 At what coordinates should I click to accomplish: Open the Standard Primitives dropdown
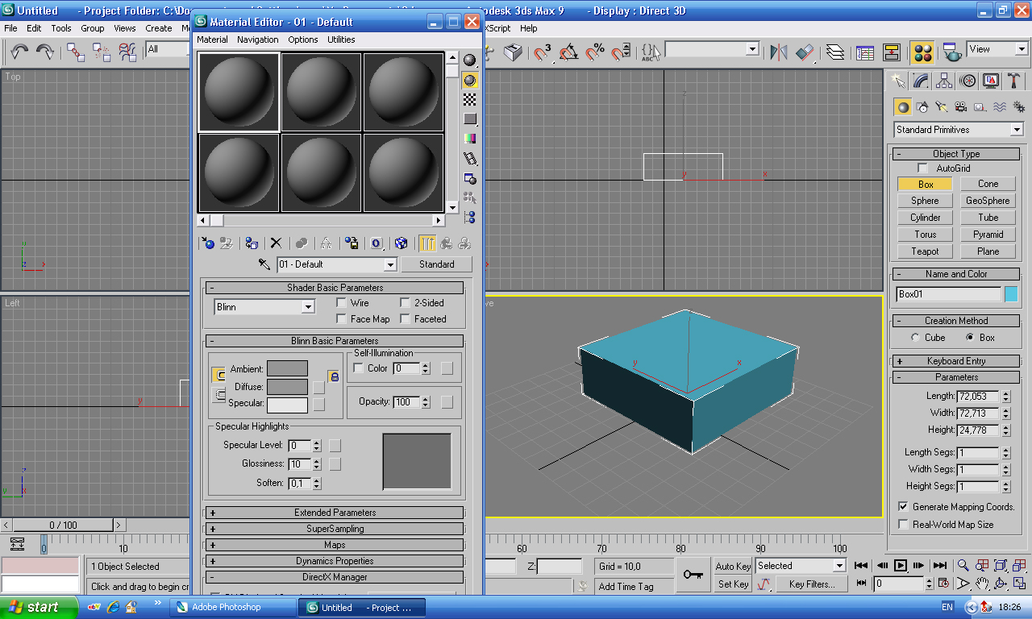pyautogui.click(x=958, y=130)
